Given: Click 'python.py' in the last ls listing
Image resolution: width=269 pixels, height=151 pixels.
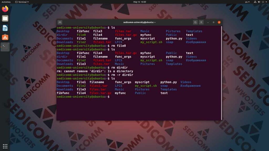Looking at the screenshot, I should 168,82.
